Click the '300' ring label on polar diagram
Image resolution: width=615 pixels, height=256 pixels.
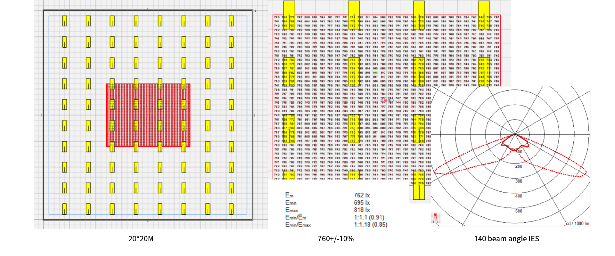point(519,181)
